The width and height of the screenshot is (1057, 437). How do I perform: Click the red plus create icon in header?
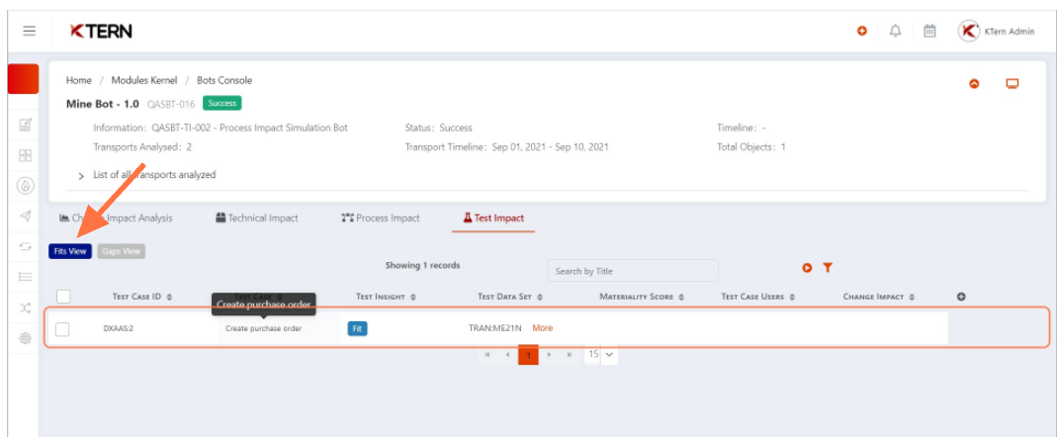click(861, 31)
